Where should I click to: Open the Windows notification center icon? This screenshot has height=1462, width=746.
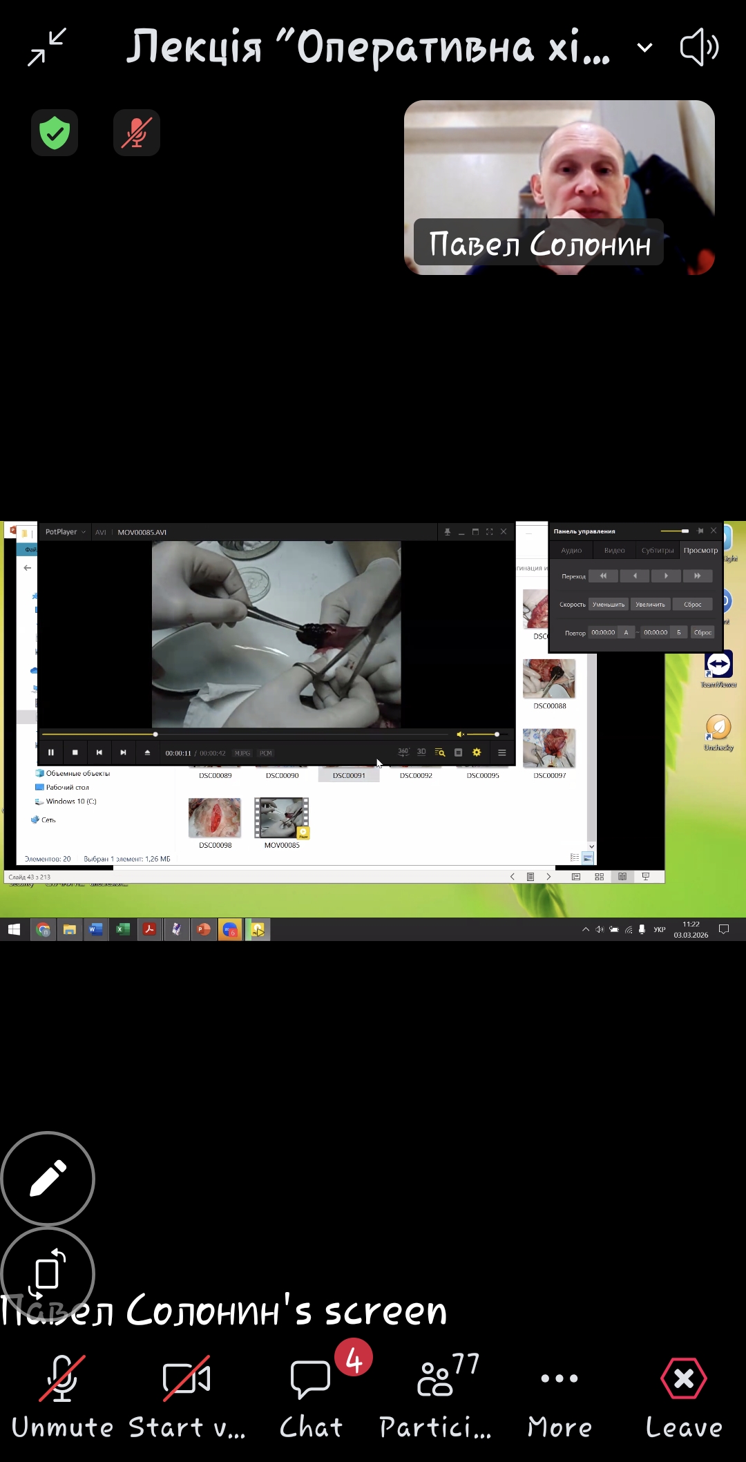coord(724,929)
